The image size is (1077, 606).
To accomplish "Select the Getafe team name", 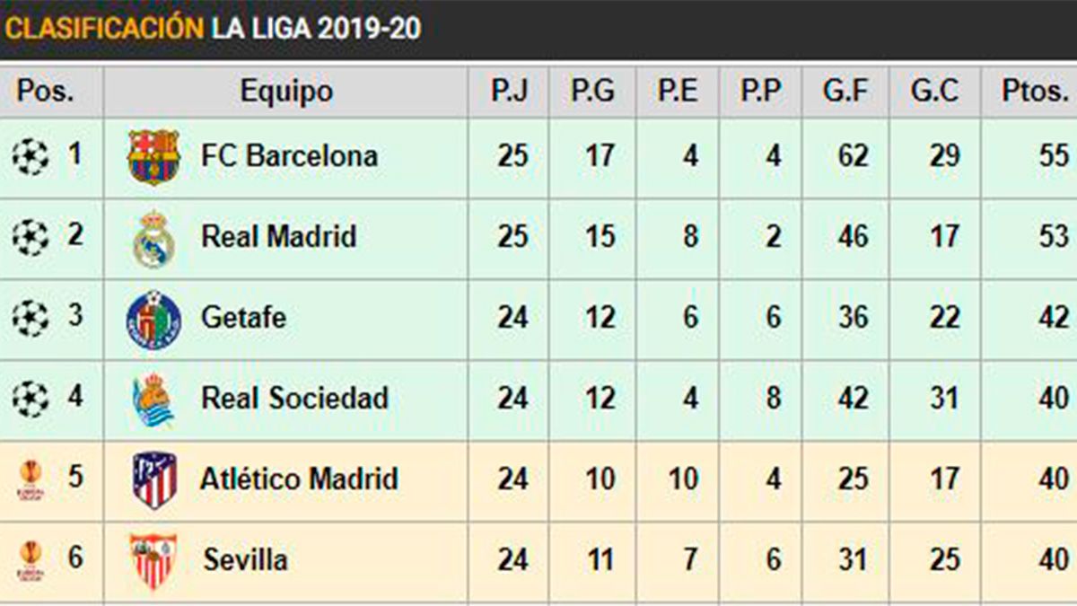I will click(x=243, y=318).
